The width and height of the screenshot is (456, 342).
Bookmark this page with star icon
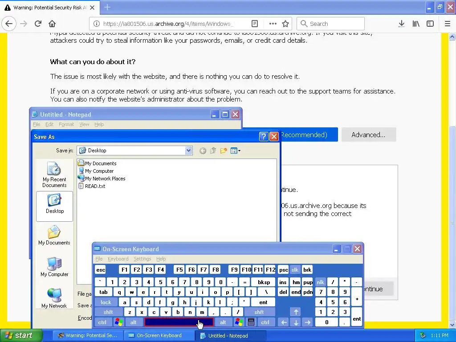click(285, 24)
